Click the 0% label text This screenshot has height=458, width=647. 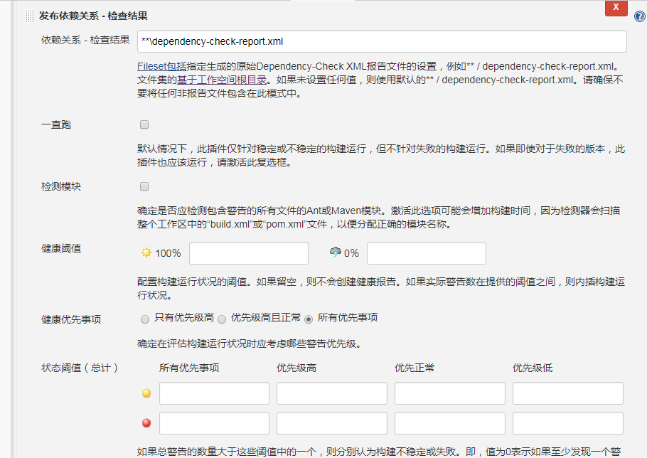pos(351,253)
